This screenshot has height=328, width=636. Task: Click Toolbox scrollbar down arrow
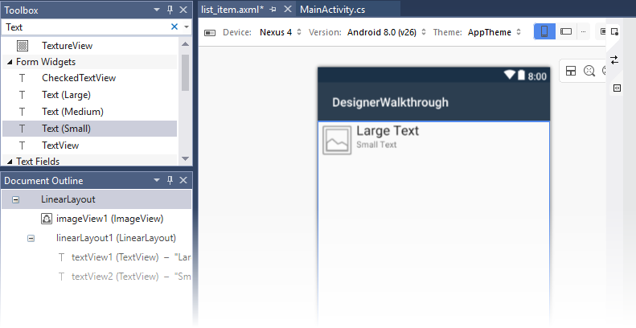pos(186,158)
